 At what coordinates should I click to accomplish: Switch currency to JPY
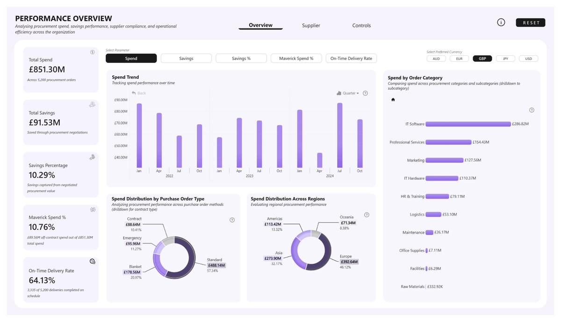tap(505, 59)
